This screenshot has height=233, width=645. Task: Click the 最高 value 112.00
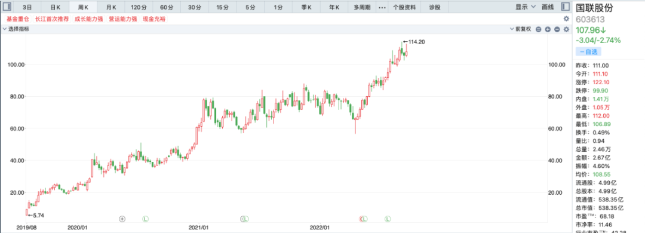click(600, 116)
